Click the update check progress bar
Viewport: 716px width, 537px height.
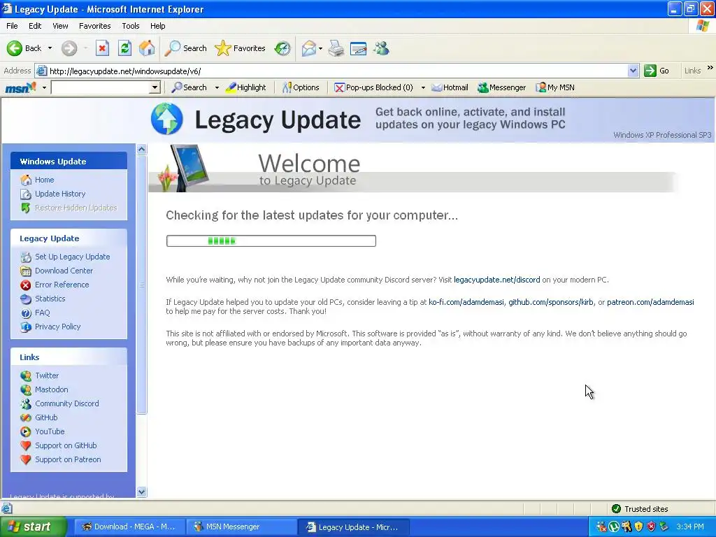271,241
